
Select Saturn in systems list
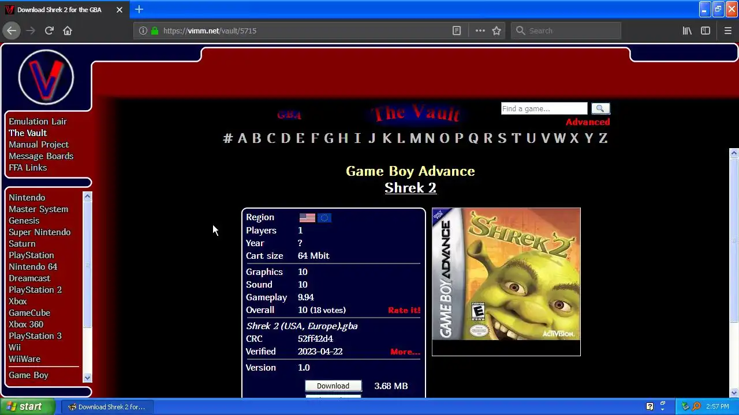pos(22,244)
